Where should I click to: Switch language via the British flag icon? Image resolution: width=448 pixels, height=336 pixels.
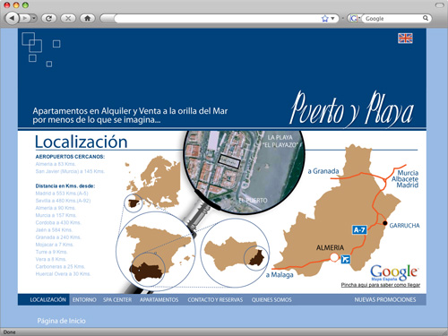pos(405,39)
